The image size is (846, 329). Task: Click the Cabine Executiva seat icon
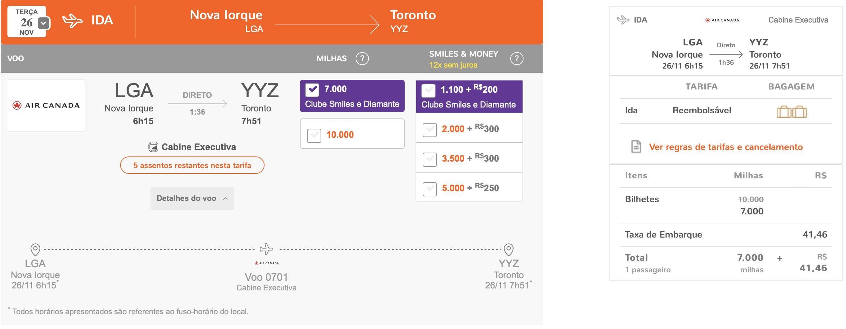pyautogui.click(x=153, y=146)
